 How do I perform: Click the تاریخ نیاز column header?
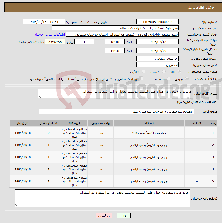tap(23, 123)
